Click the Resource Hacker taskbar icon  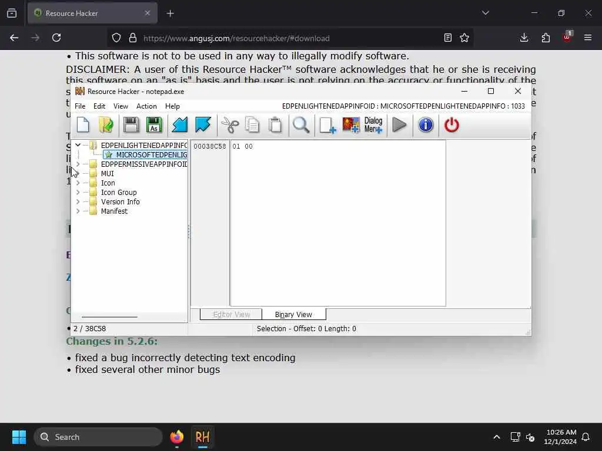[203, 437]
